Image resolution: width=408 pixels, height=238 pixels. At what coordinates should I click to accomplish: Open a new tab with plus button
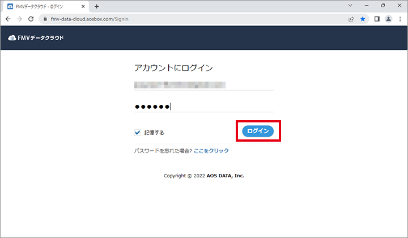[x=96, y=6]
